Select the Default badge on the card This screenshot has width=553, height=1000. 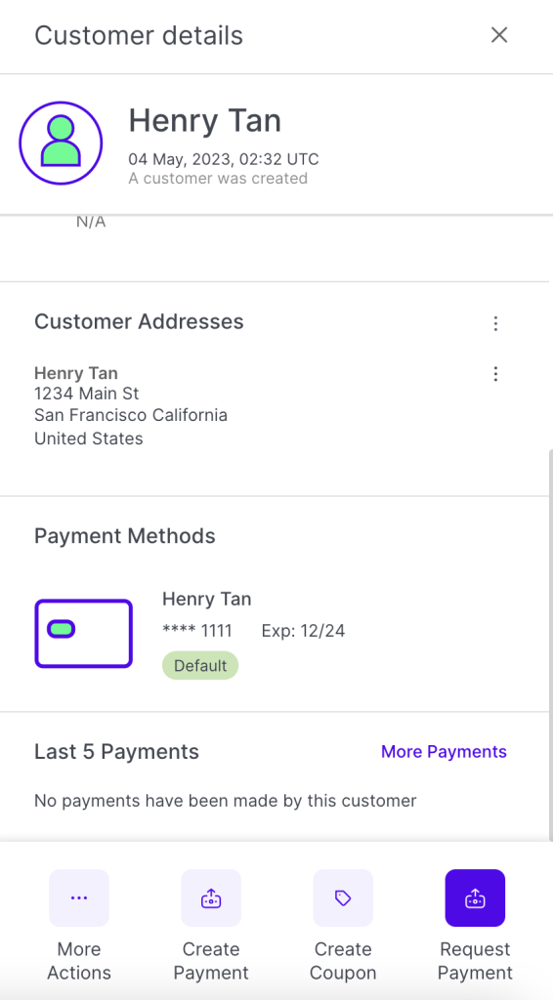(x=200, y=666)
